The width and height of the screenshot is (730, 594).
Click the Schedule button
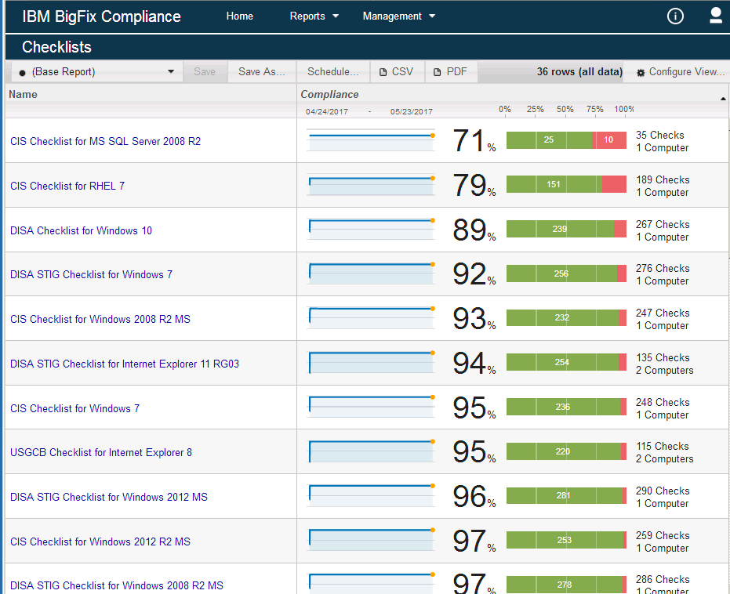point(332,71)
